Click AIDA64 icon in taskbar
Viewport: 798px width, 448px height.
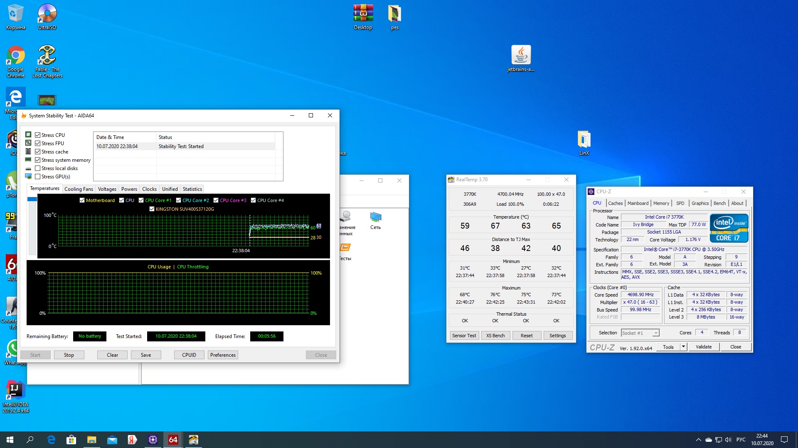[173, 440]
